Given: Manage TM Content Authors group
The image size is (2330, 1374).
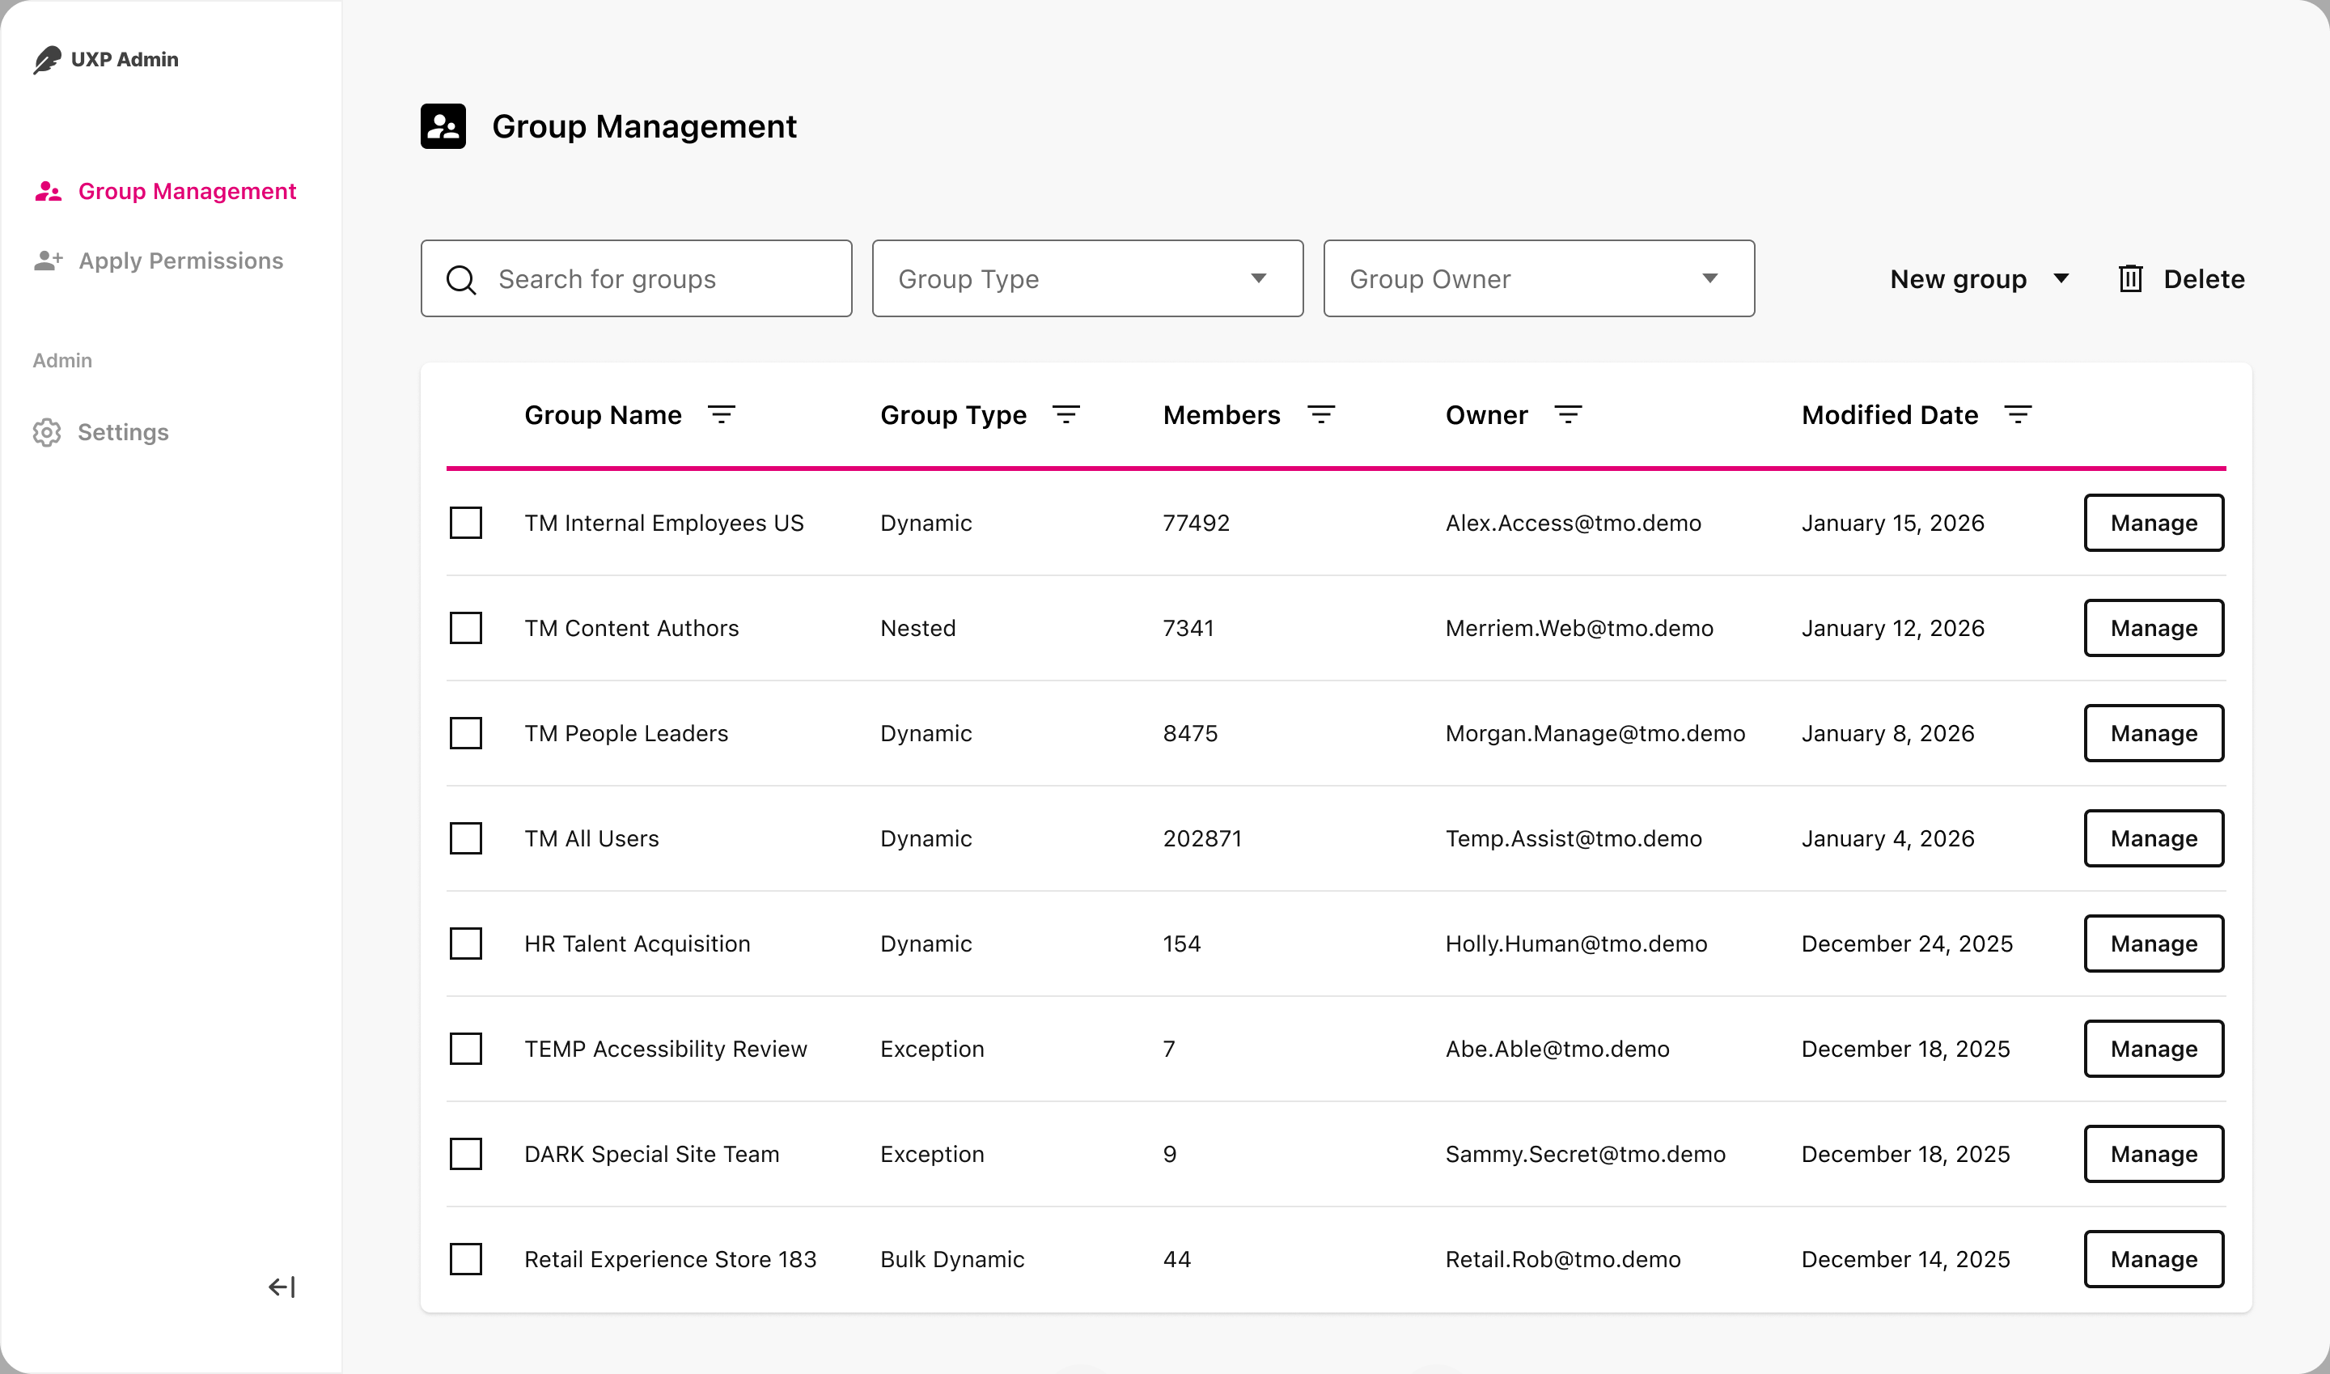Looking at the screenshot, I should 2153,628.
